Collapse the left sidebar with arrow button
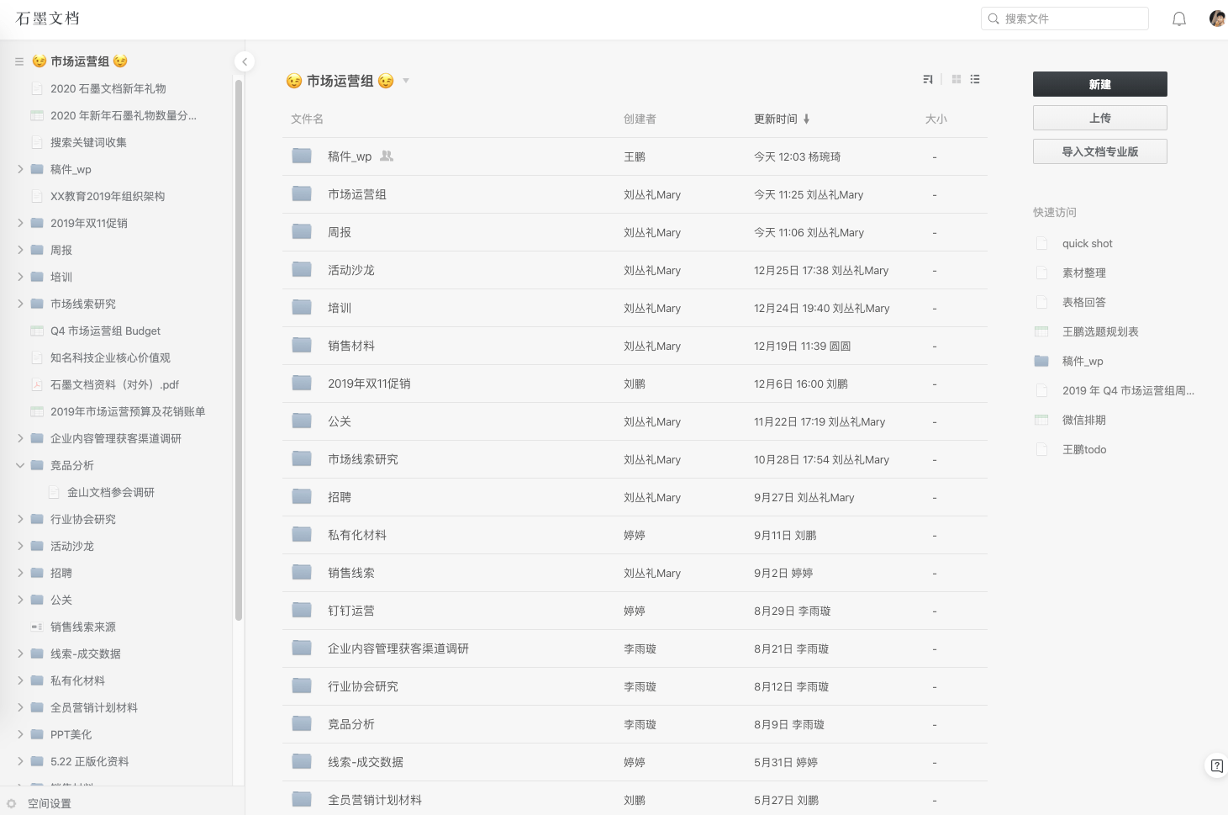The image size is (1228, 815). [x=244, y=61]
